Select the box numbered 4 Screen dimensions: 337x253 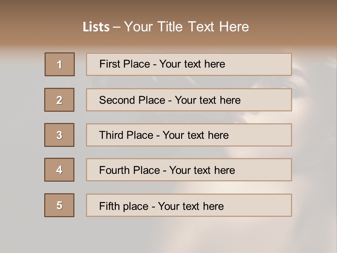point(59,170)
